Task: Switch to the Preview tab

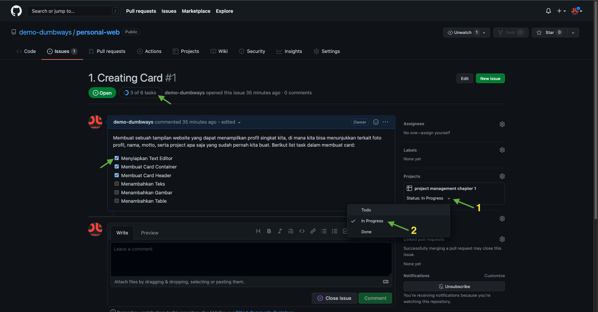Action: click(149, 233)
